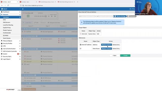Viewport: 162px width, 91px height.
Task: Click the Log & Report chart icon
Action: pyautogui.click(x=2, y=59)
